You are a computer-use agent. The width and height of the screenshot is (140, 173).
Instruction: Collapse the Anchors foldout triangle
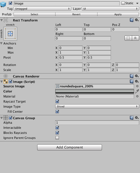[x=1, y=43]
